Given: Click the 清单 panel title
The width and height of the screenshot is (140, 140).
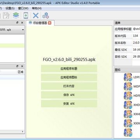Looking at the screenshot, I should pyautogui.click(x=117, y=23).
